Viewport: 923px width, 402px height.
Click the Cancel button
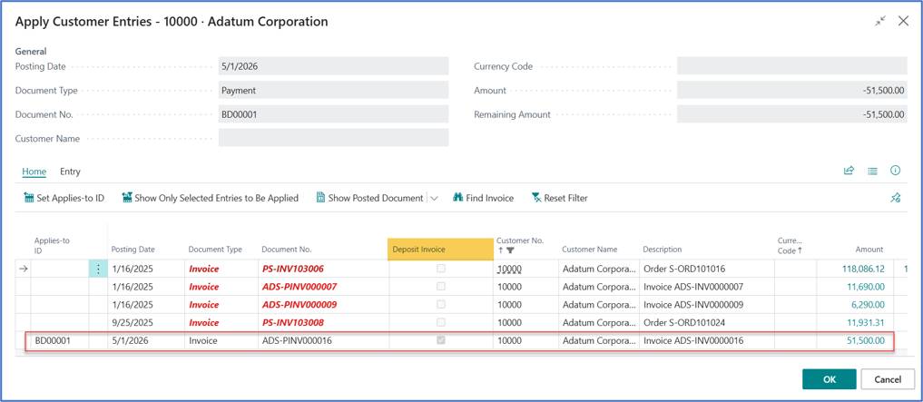[888, 379]
